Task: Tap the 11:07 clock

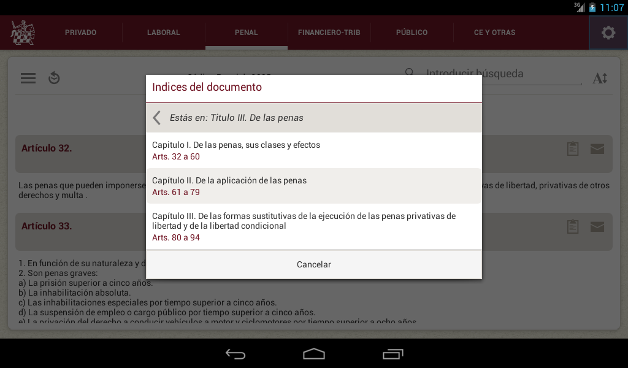Action: click(612, 7)
